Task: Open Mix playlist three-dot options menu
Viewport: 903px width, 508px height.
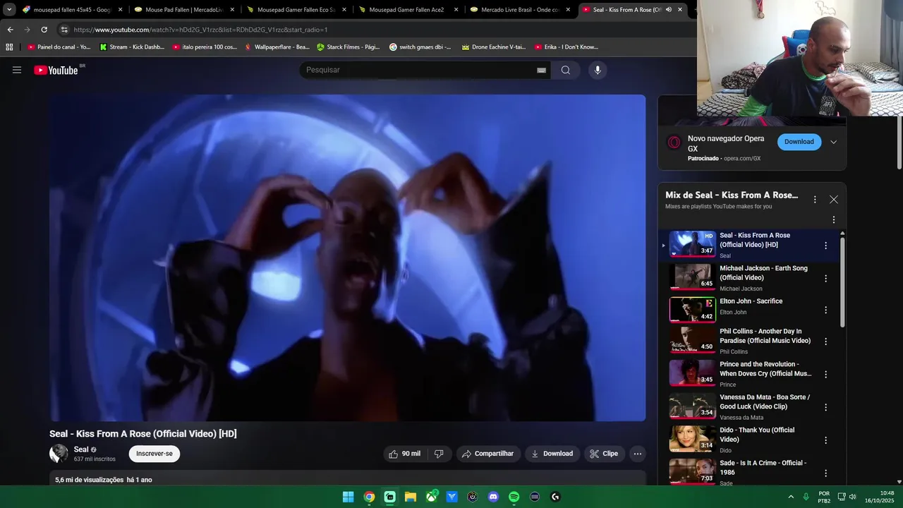Action: tap(815, 200)
